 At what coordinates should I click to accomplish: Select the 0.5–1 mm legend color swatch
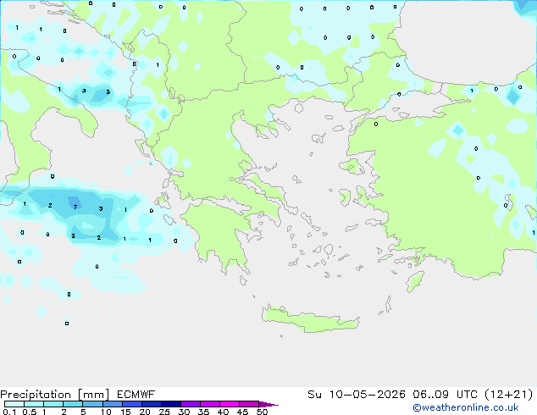point(34,404)
